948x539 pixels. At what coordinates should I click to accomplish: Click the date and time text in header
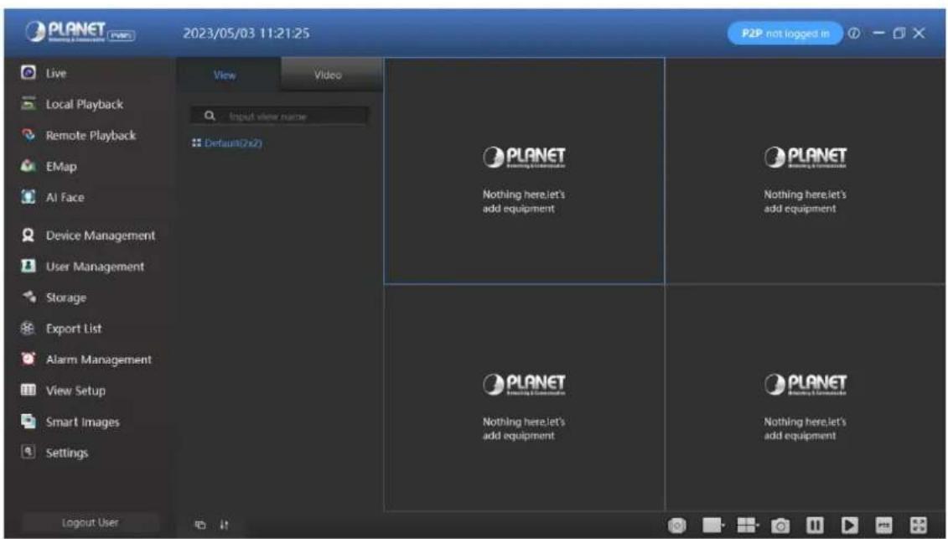coord(246,34)
